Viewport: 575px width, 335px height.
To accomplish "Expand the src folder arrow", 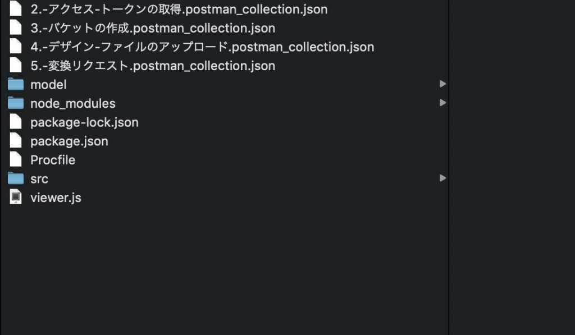I will [442, 178].
